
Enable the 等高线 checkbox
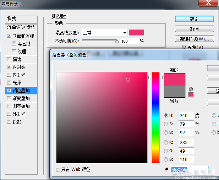(x=14, y=44)
